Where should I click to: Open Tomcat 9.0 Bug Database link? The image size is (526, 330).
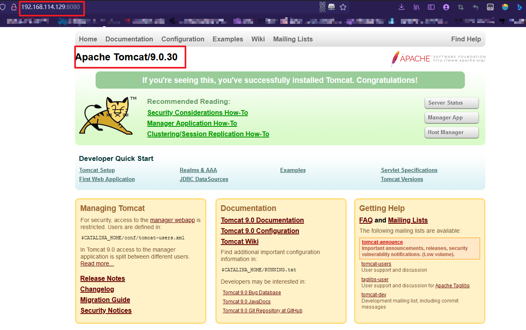pyautogui.click(x=252, y=293)
